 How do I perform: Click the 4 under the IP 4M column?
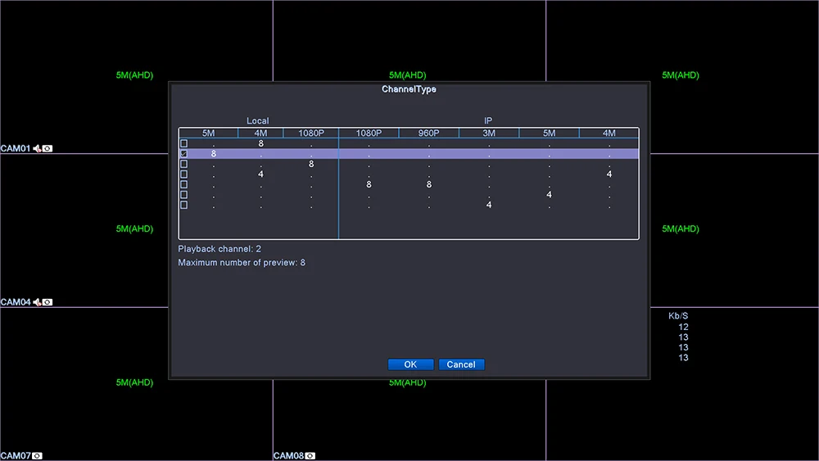point(609,174)
